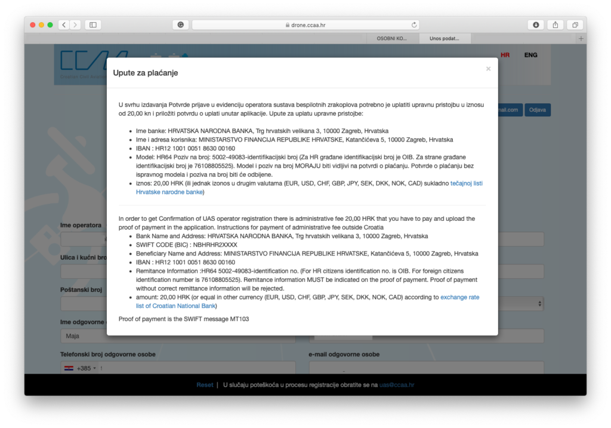Click the Grammarly extension icon in toolbar
The height and width of the screenshot is (428, 611).
tap(180, 25)
